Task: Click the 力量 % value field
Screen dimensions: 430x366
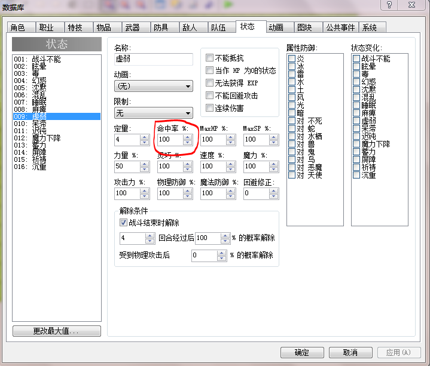Action: [x=127, y=167]
